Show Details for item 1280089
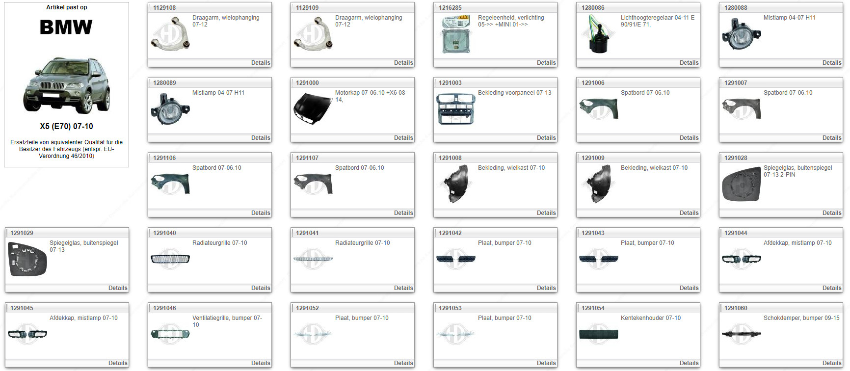Viewport: 850px width, 371px height. coord(261,138)
